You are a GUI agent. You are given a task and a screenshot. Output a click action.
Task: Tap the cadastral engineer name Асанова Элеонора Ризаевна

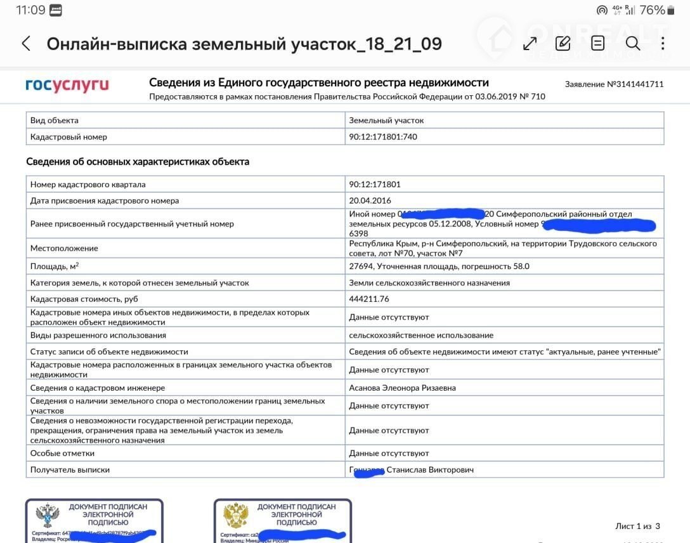402,388
